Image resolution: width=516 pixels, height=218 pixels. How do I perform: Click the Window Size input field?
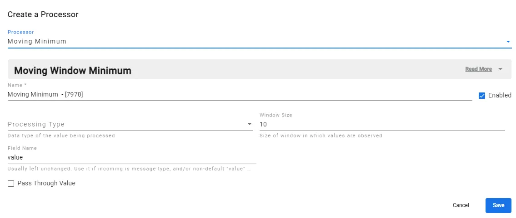(381, 124)
